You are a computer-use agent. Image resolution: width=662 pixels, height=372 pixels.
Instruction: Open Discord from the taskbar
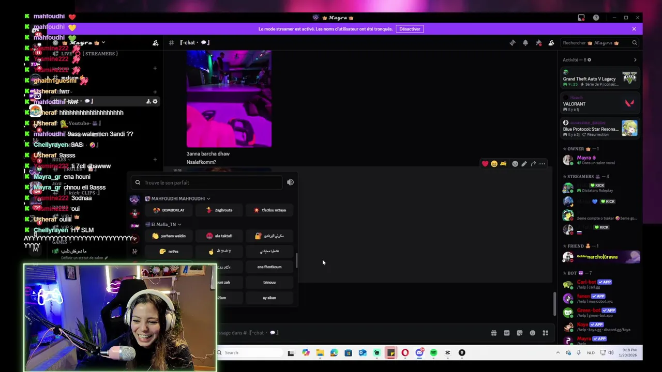tap(419, 353)
